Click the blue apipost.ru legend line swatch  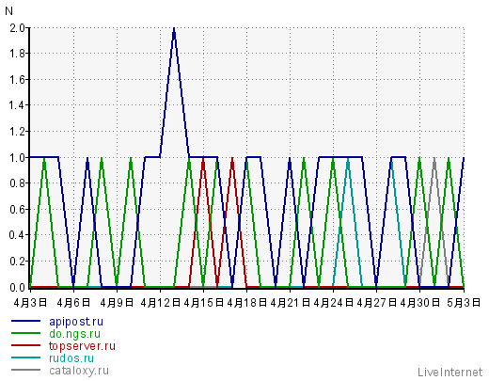(x=25, y=321)
